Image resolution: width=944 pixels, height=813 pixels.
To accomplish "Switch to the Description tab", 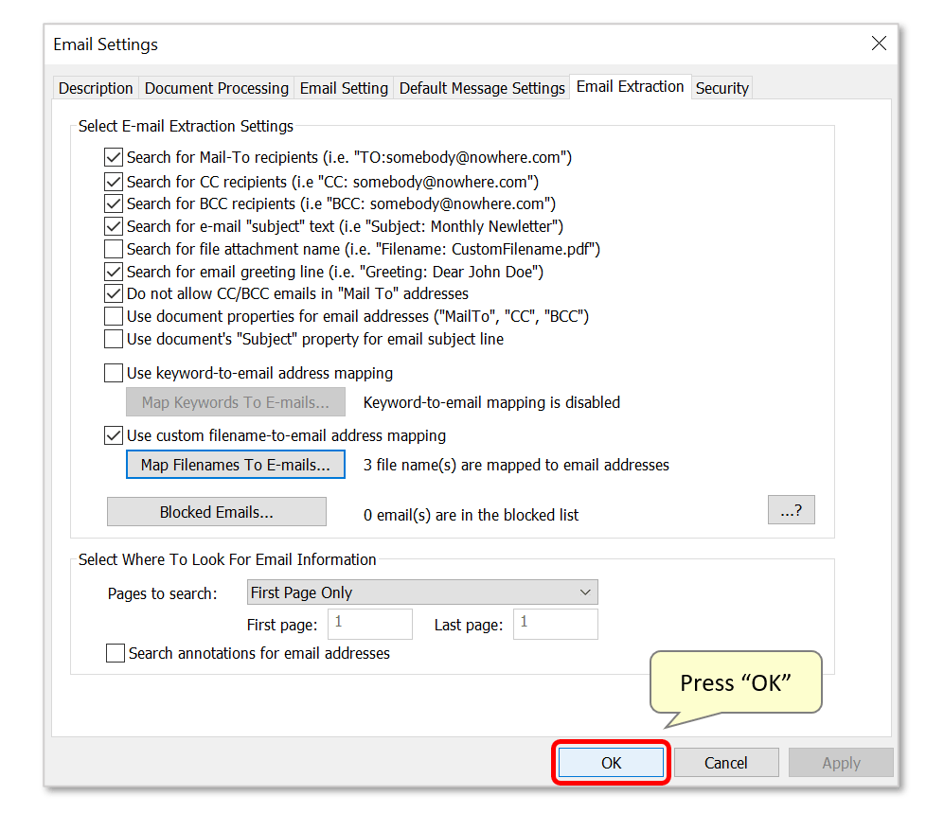I will coord(95,88).
